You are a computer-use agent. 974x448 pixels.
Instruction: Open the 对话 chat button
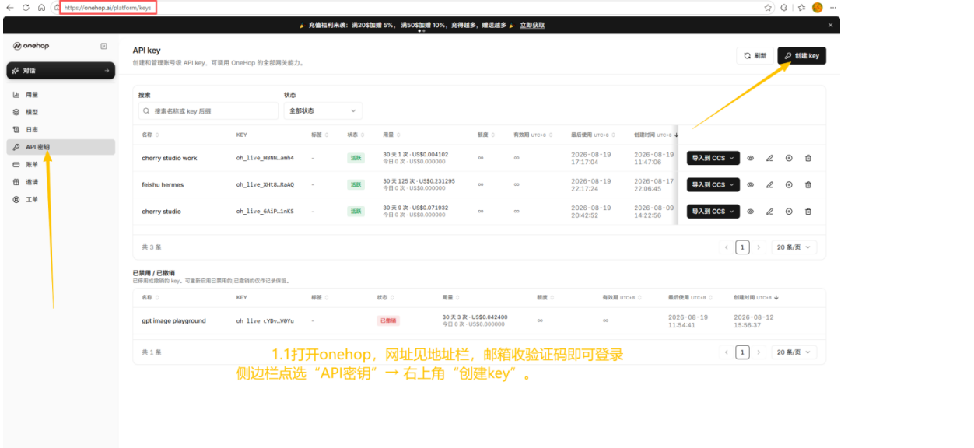[61, 71]
